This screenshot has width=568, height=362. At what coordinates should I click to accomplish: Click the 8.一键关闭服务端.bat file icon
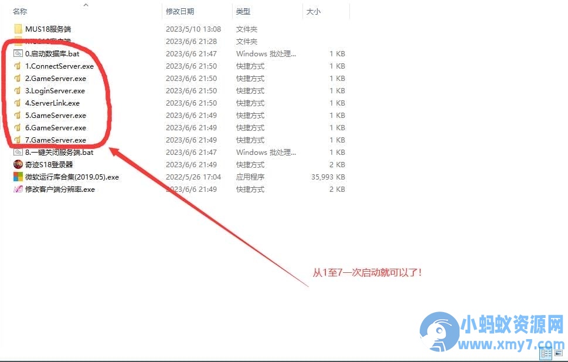[x=18, y=153]
